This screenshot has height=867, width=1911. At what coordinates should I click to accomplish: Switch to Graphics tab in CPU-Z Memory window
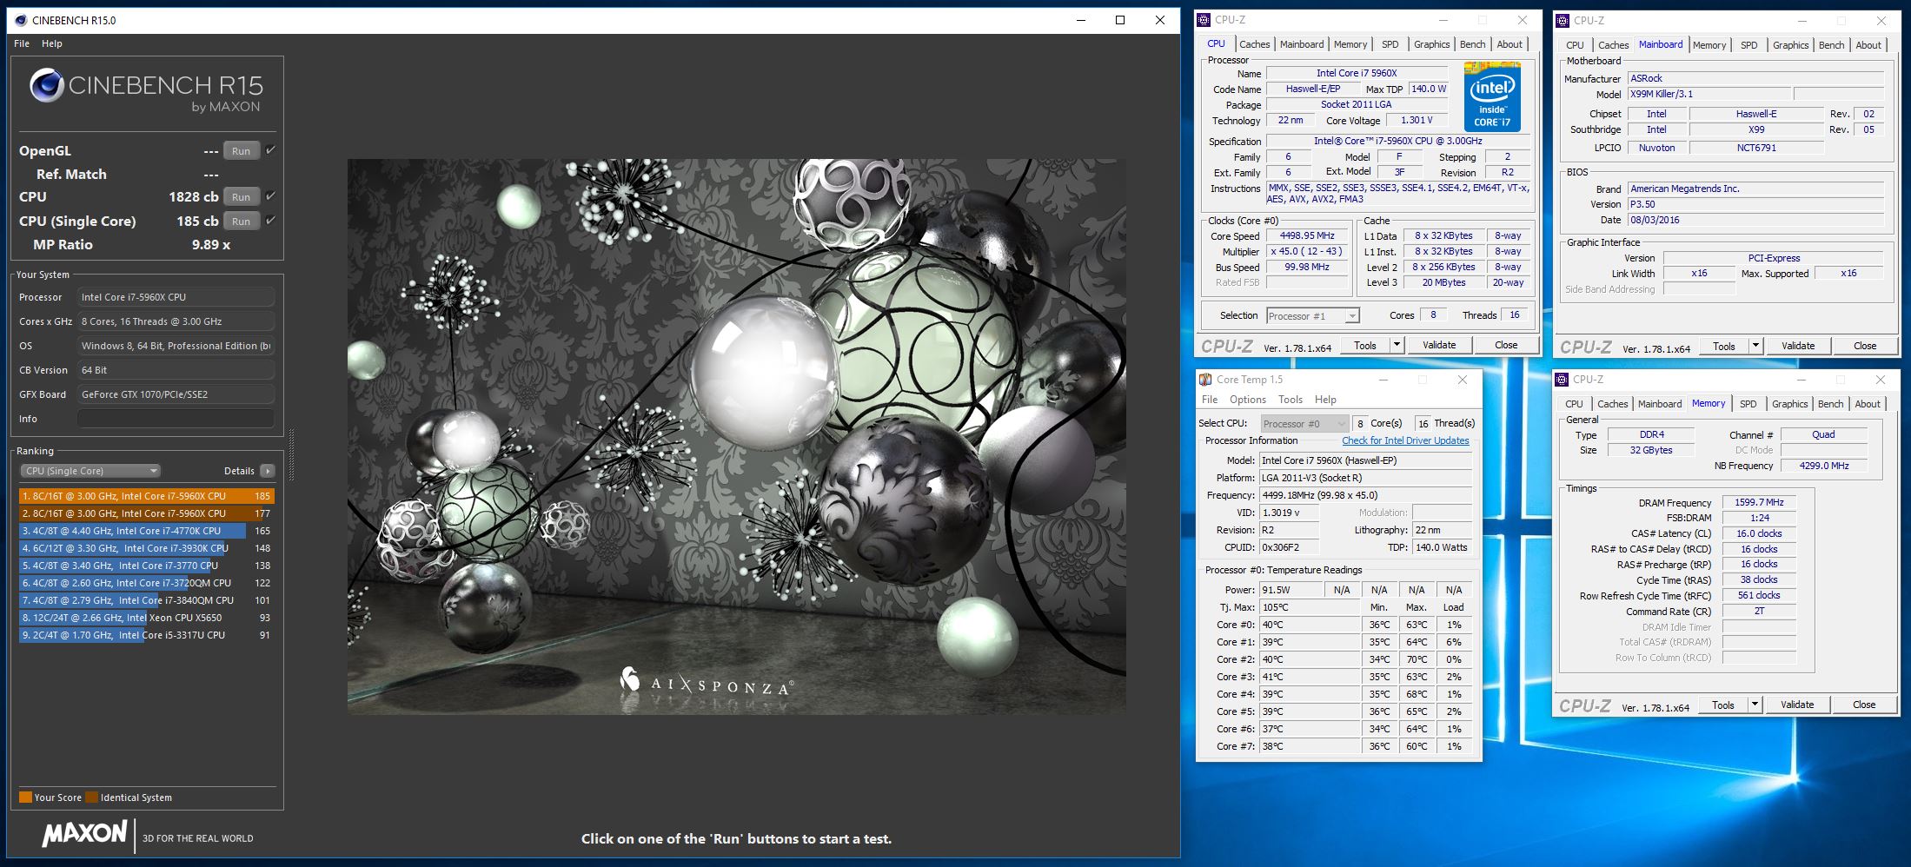(1789, 404)
